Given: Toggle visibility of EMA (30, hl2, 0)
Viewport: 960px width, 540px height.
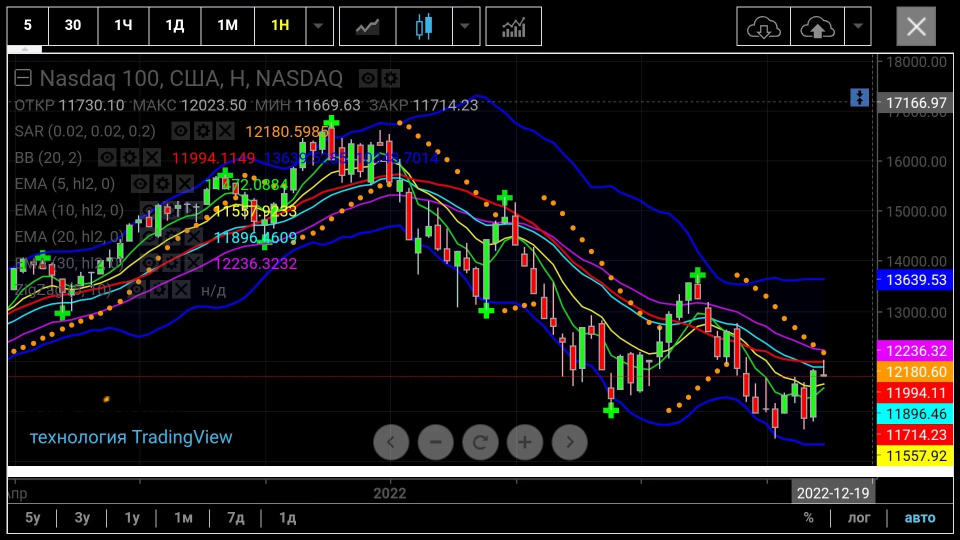Looking at the screenshot, I should [x=149, y=263].
